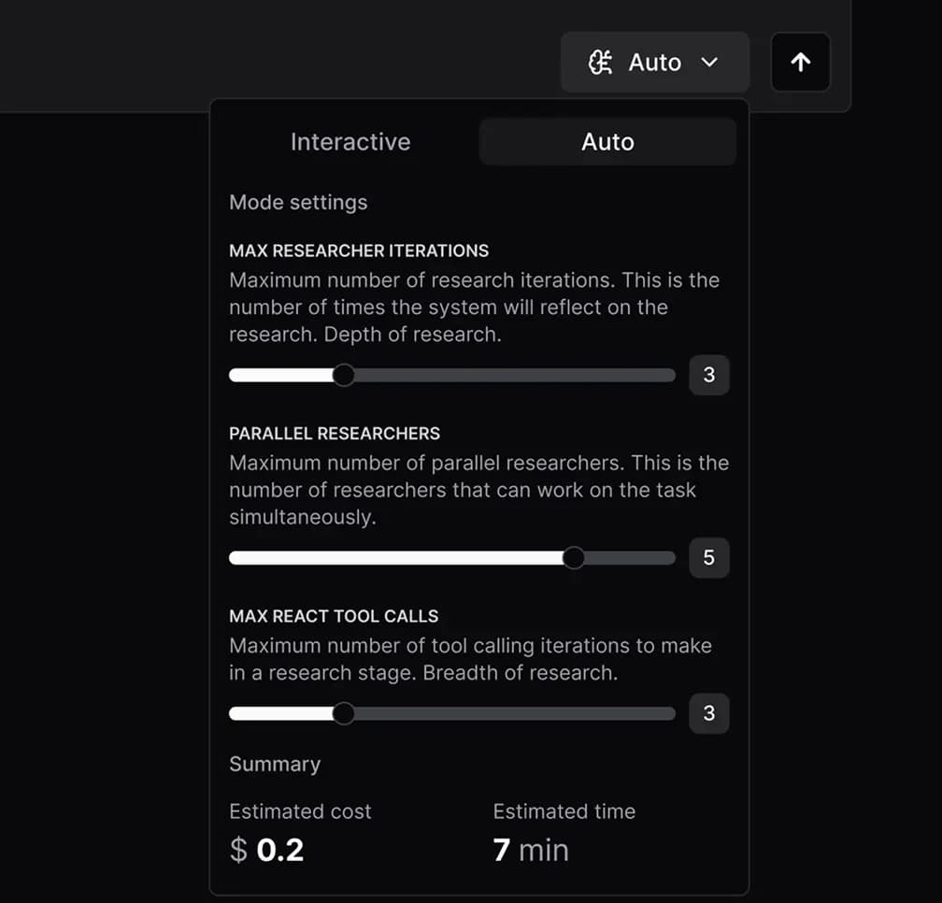Screen dimensions: 942x903
Task: Click the Estimated time value 7 min
Action: (x=530, y=849)
